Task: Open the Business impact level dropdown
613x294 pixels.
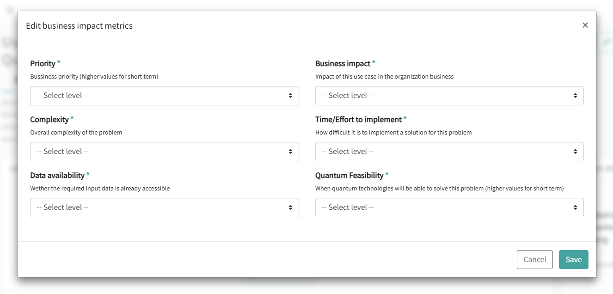Action: coord(449,96)
